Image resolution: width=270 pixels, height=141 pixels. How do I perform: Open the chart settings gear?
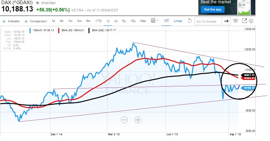click(251, 21)
